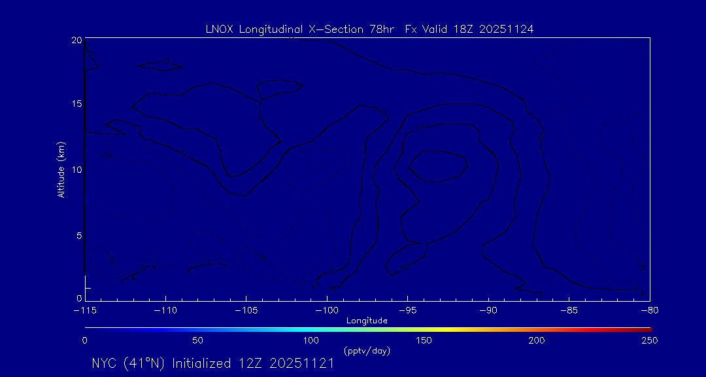The height and width of the screenshot is (377, 706).
Task: Click the 'Altitude (km)' y-axis label
Action: click(61, 170)
